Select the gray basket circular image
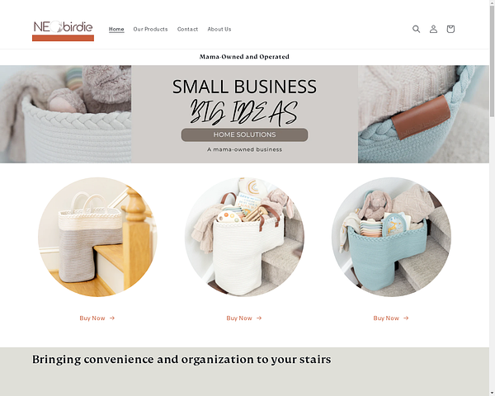The image size is (495, 396). 97,237
